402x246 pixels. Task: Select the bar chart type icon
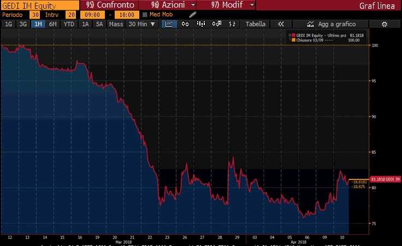tap(201, 24)
